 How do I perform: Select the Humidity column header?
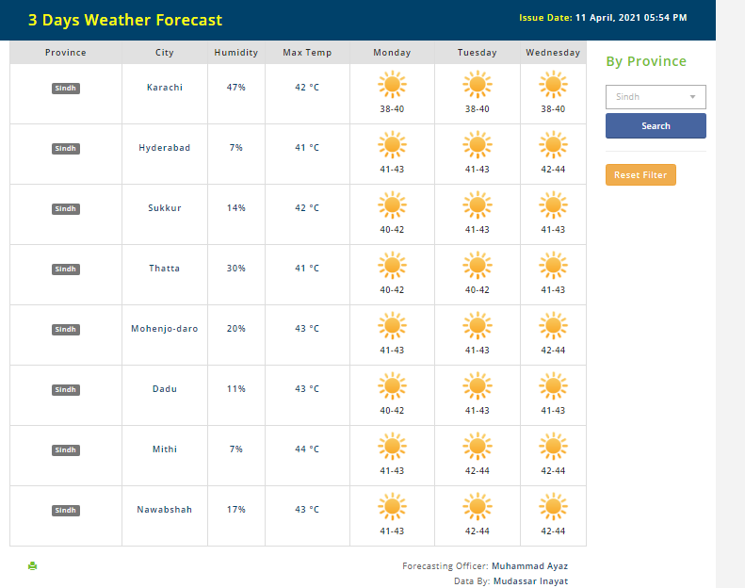[x=235, y=53]
